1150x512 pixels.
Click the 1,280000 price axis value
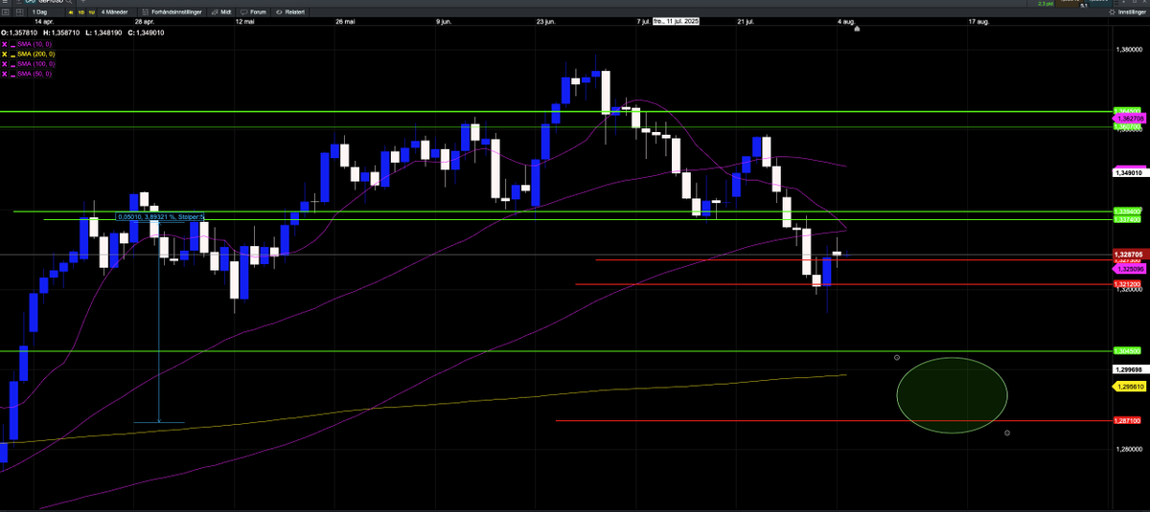pos(1129,449)
